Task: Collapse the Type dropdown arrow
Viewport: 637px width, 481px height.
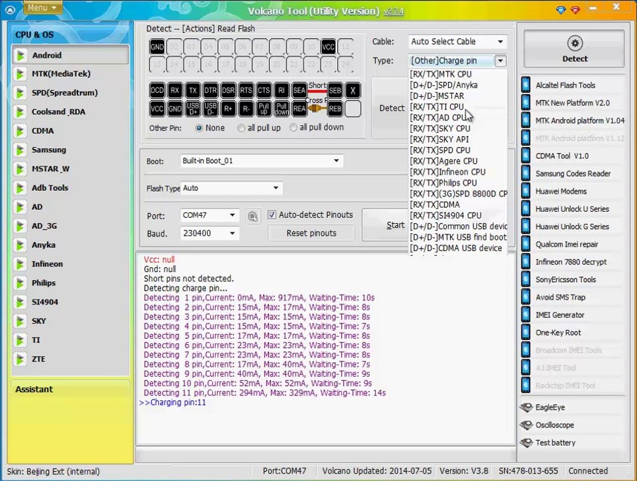Action: [x=501, y=61]
